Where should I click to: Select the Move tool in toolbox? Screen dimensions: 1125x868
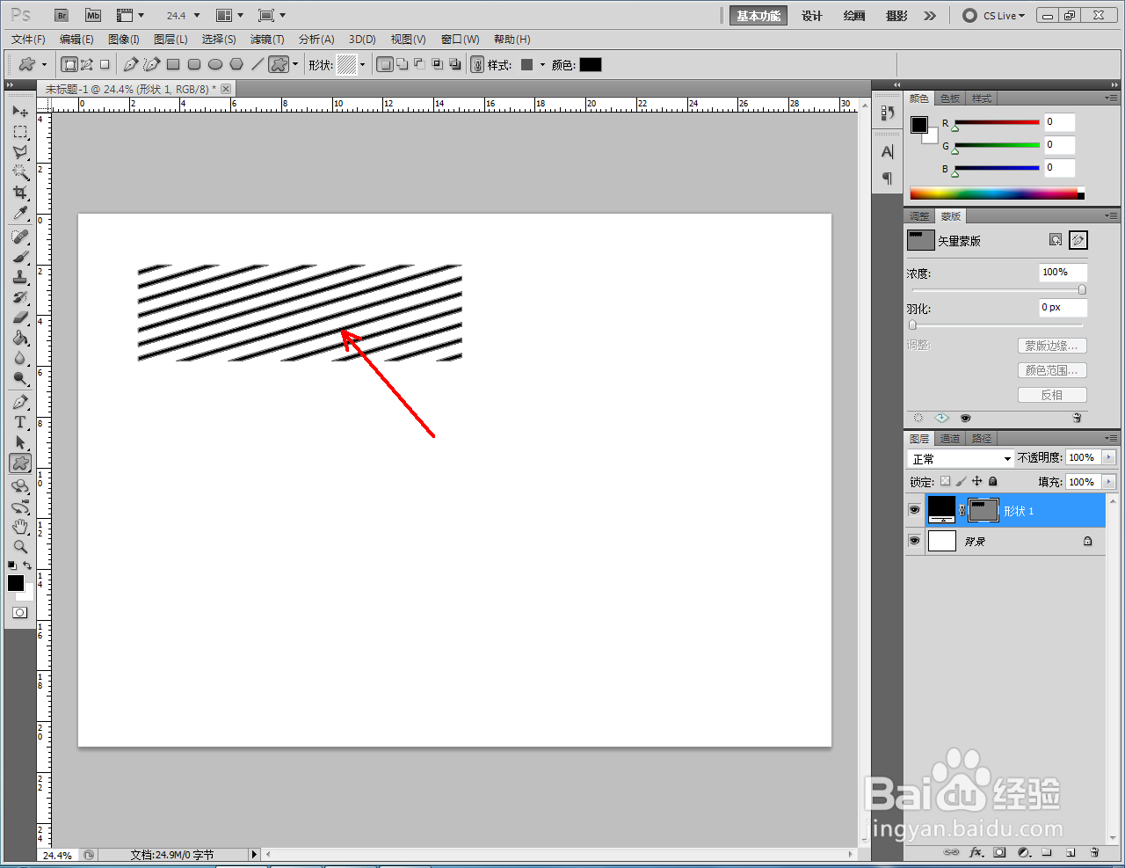(x=20, y=112)
